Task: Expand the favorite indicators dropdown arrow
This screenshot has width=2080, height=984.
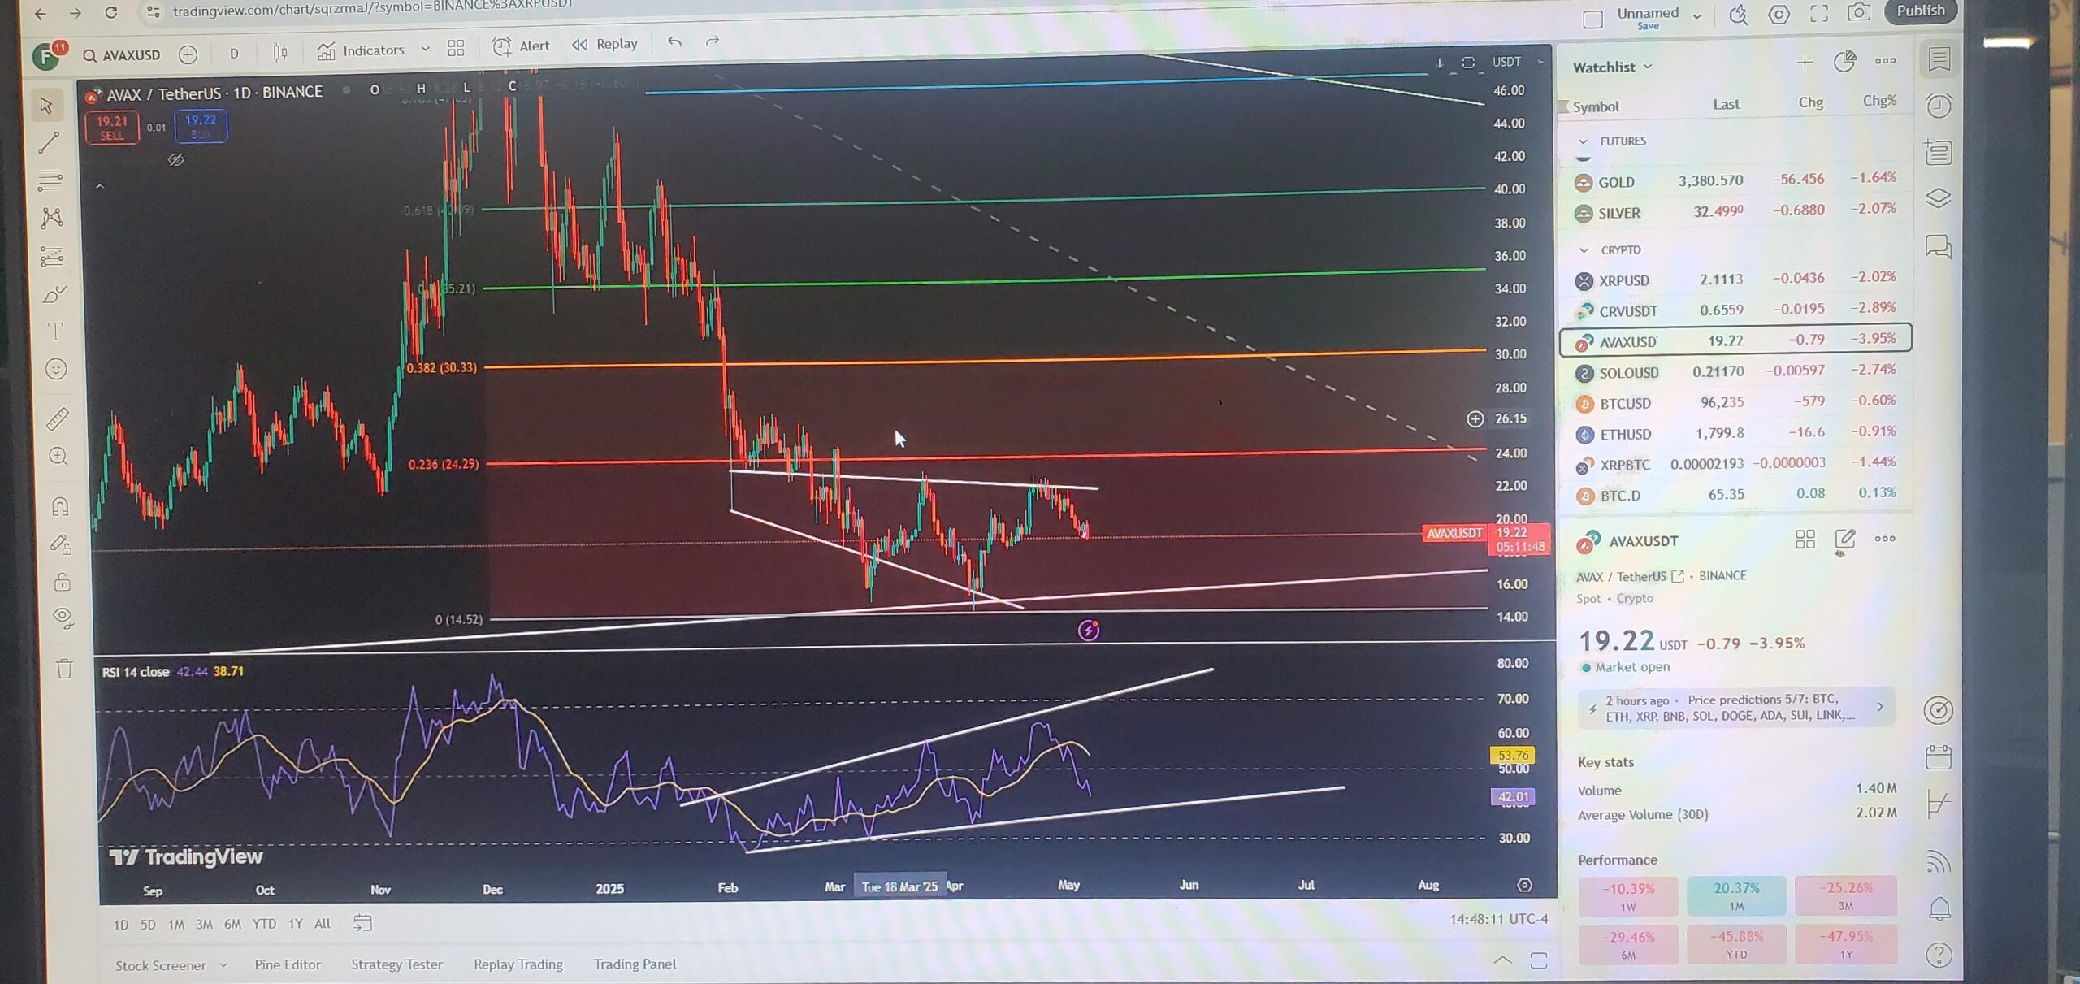Action: (425, 50)
